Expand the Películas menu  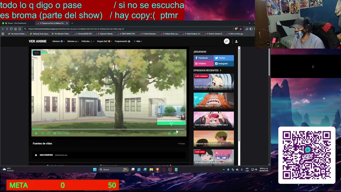pos(88,41)
